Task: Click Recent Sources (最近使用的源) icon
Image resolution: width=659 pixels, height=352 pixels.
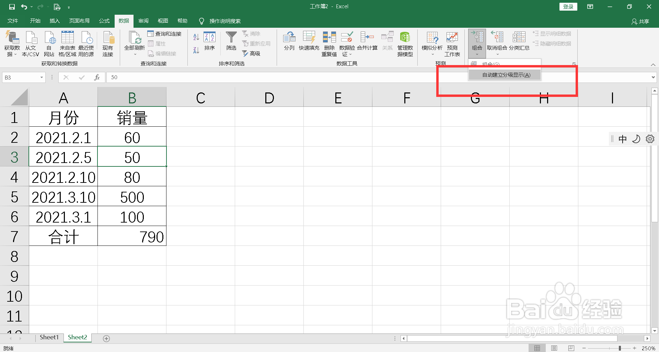Action: point(86,43)
